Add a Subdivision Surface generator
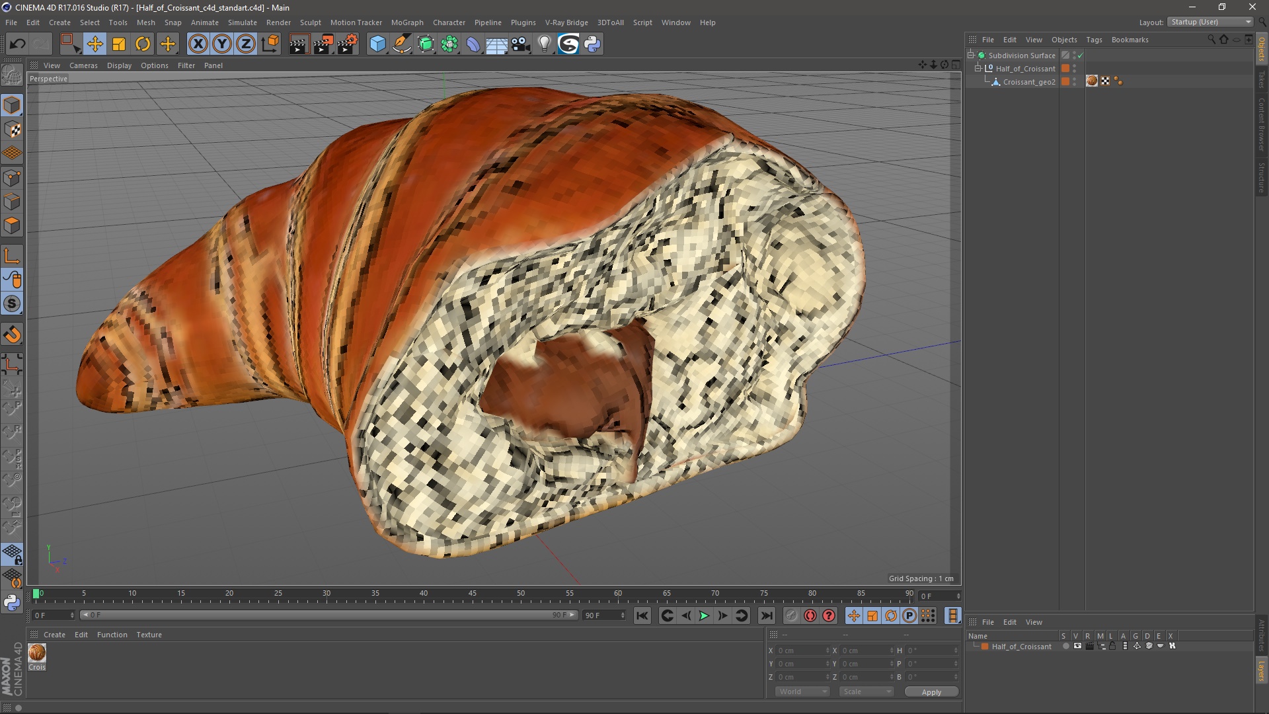The image size is (1269, 714). click(x=426, y=44)
